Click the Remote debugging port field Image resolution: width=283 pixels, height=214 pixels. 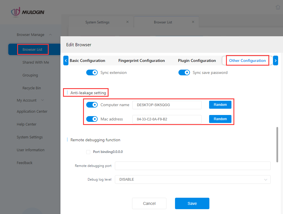(192, 165)
